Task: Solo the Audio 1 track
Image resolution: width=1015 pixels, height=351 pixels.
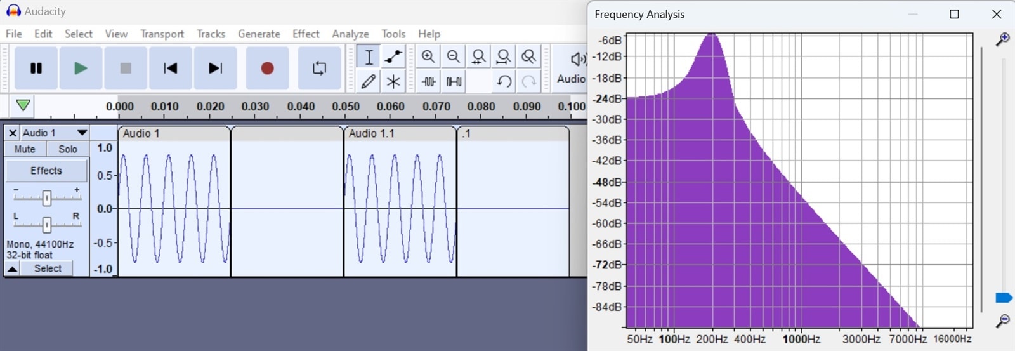Action: click(x=68, y=149)
